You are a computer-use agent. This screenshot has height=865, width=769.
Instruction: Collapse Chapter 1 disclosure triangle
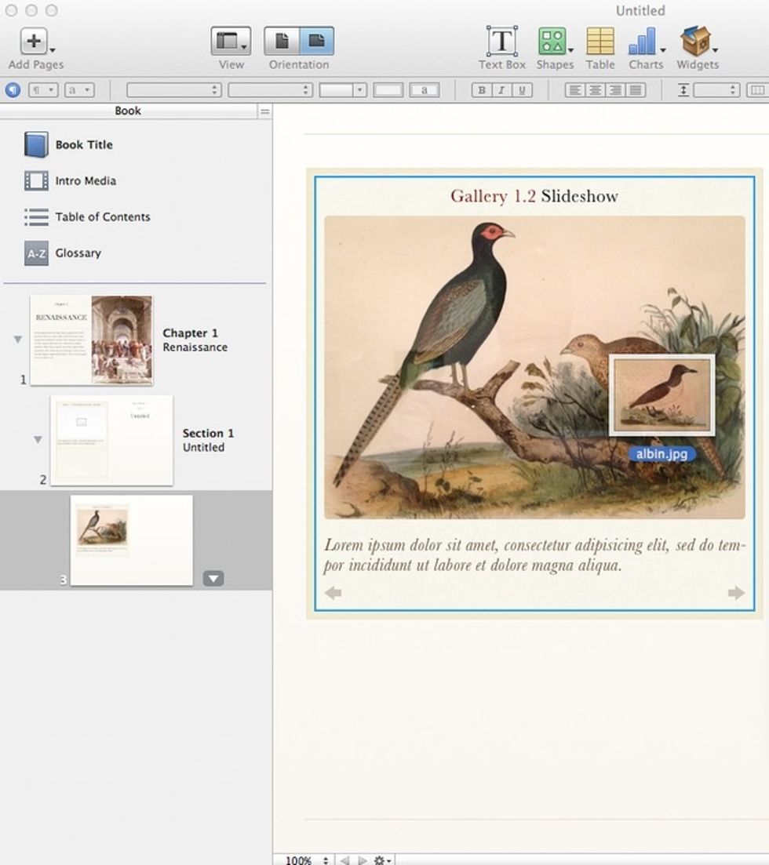tap(18, 340)
